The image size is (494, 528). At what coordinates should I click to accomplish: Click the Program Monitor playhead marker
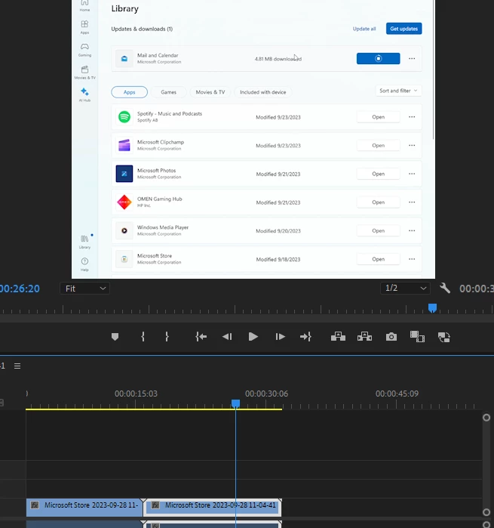pos(432,307)
